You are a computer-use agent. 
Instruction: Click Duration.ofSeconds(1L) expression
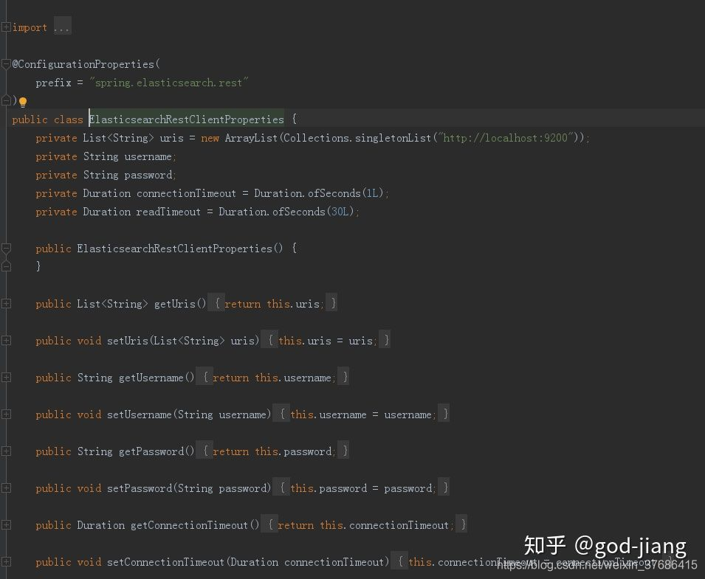pos(319,193)
